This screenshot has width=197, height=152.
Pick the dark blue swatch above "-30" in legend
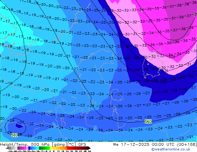point(29,148)
